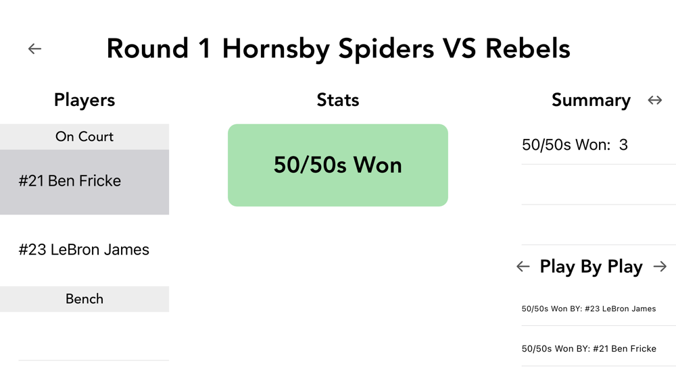Tap the Players column heading
The width and height of the screenshot is (676, 380).
pyautogui.click(x=84, y=100)
